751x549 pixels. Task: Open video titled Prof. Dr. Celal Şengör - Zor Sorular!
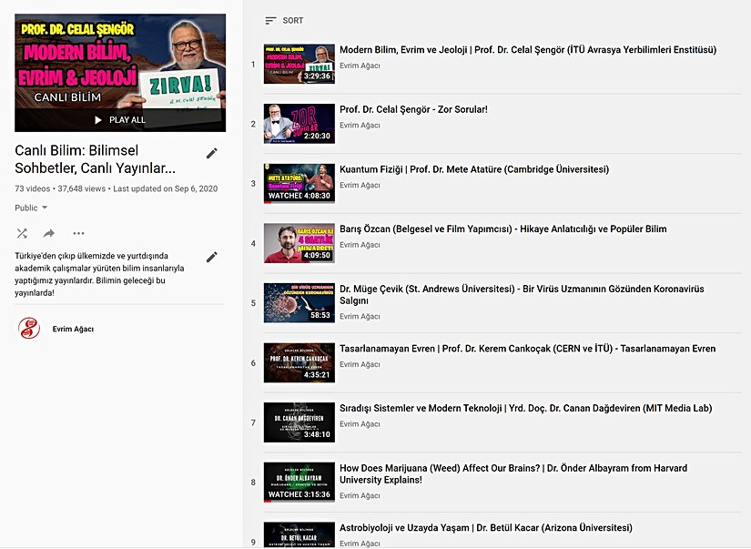pyautogui.click(x=413, y=109)
